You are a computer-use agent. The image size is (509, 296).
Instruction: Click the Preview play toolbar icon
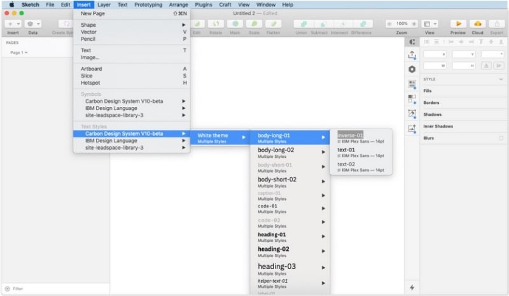point(458,24)
